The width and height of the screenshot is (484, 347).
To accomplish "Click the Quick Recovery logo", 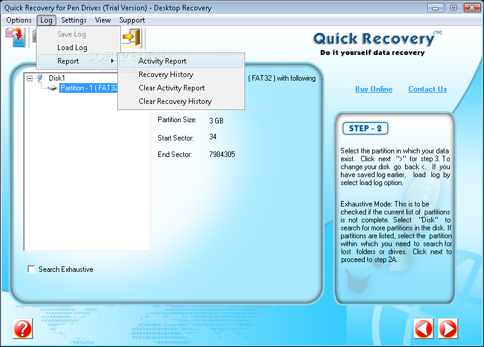I will tap(377, 43).
